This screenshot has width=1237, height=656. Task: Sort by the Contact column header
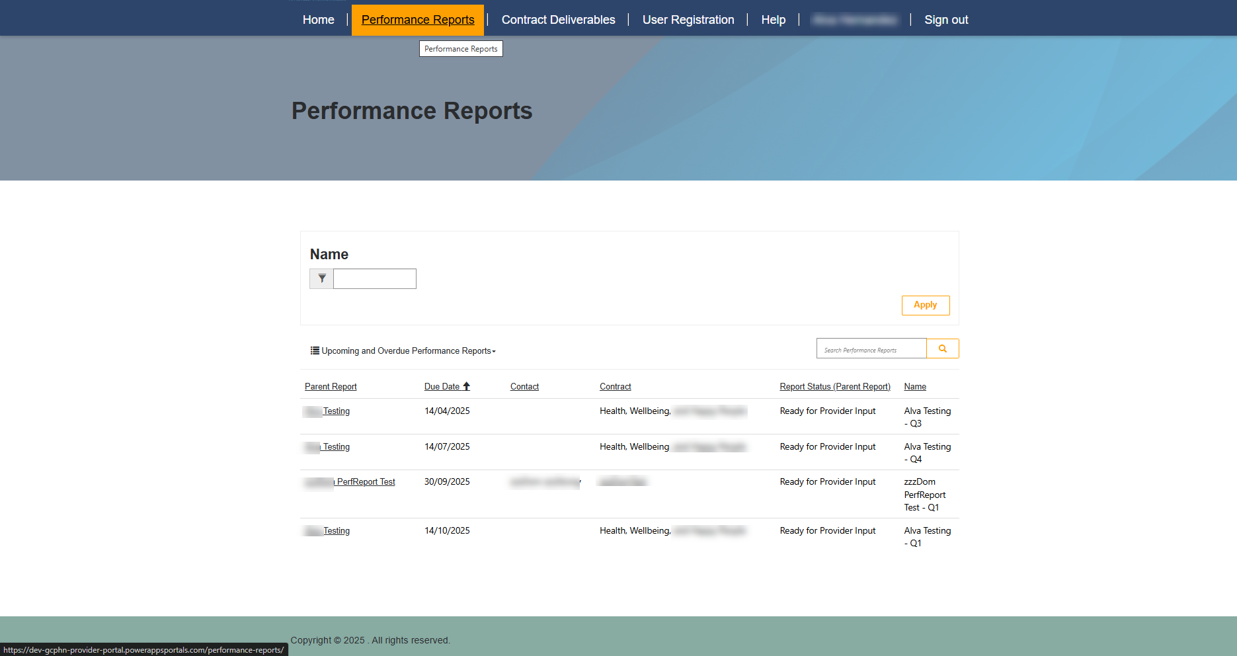coord(524,386)
